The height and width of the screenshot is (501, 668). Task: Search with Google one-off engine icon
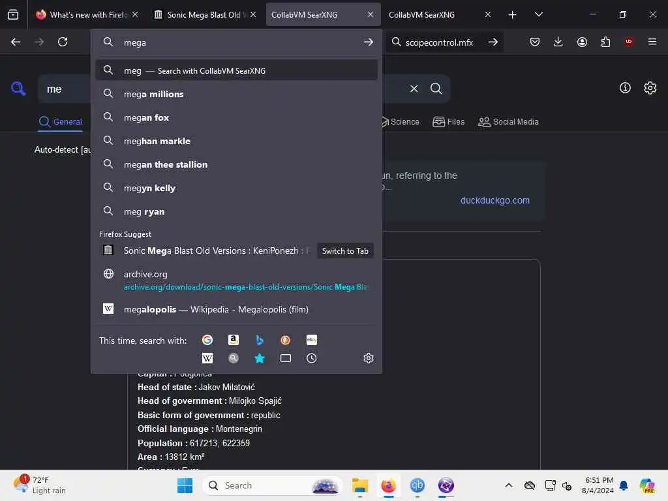tap(207, 339)
